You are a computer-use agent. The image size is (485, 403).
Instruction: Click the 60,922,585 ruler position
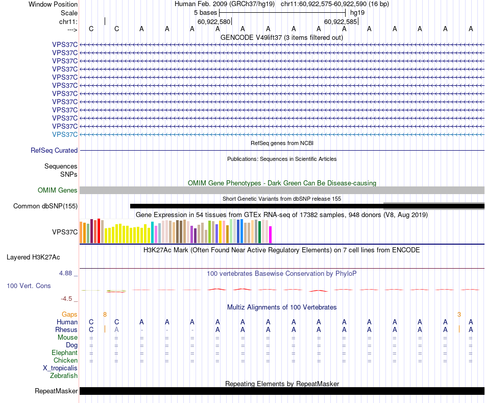341,21
